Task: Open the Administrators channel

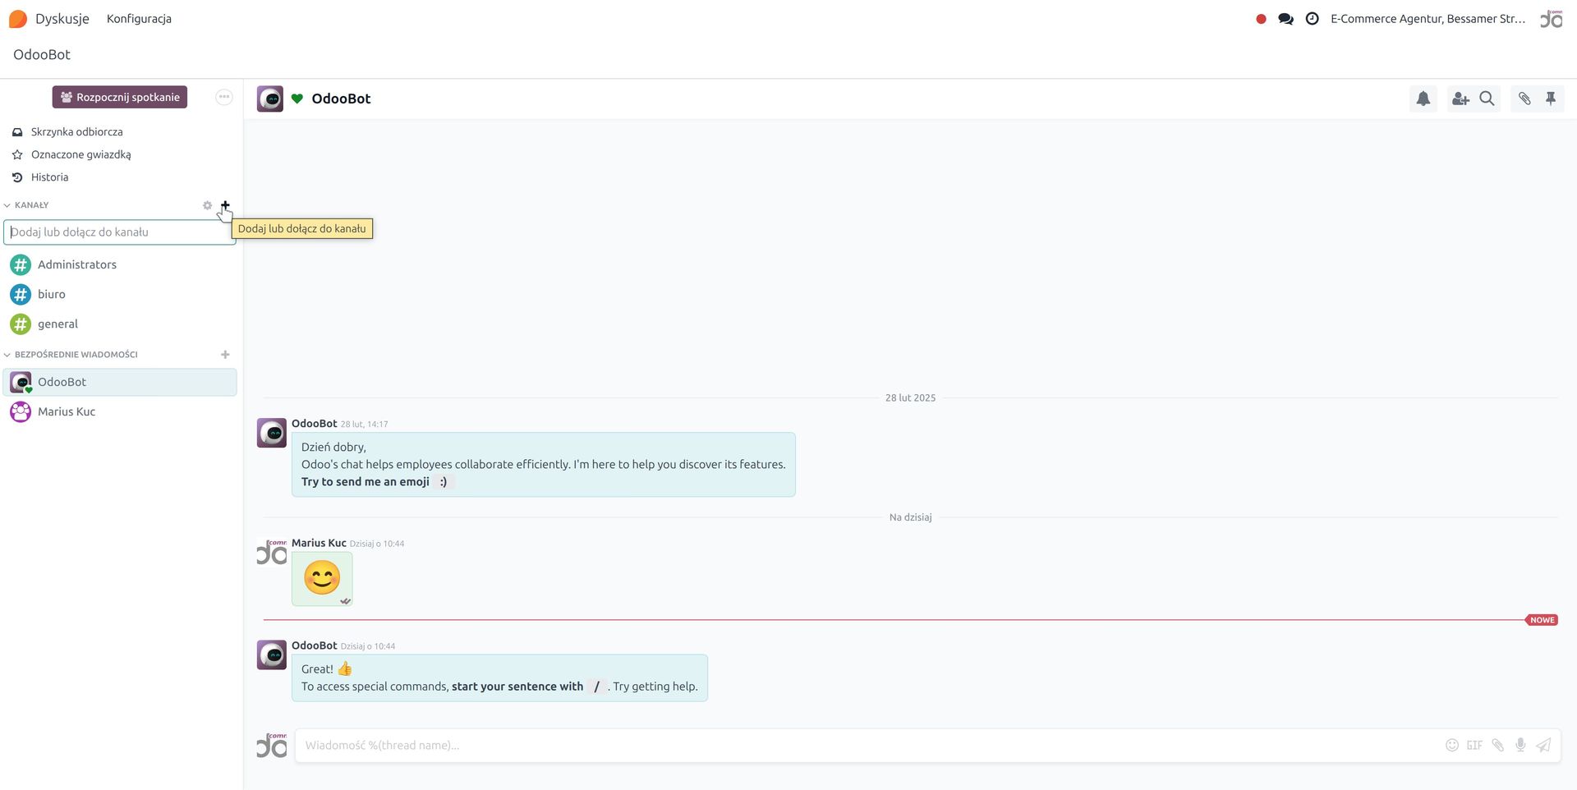Action: [x=120, y=264]
